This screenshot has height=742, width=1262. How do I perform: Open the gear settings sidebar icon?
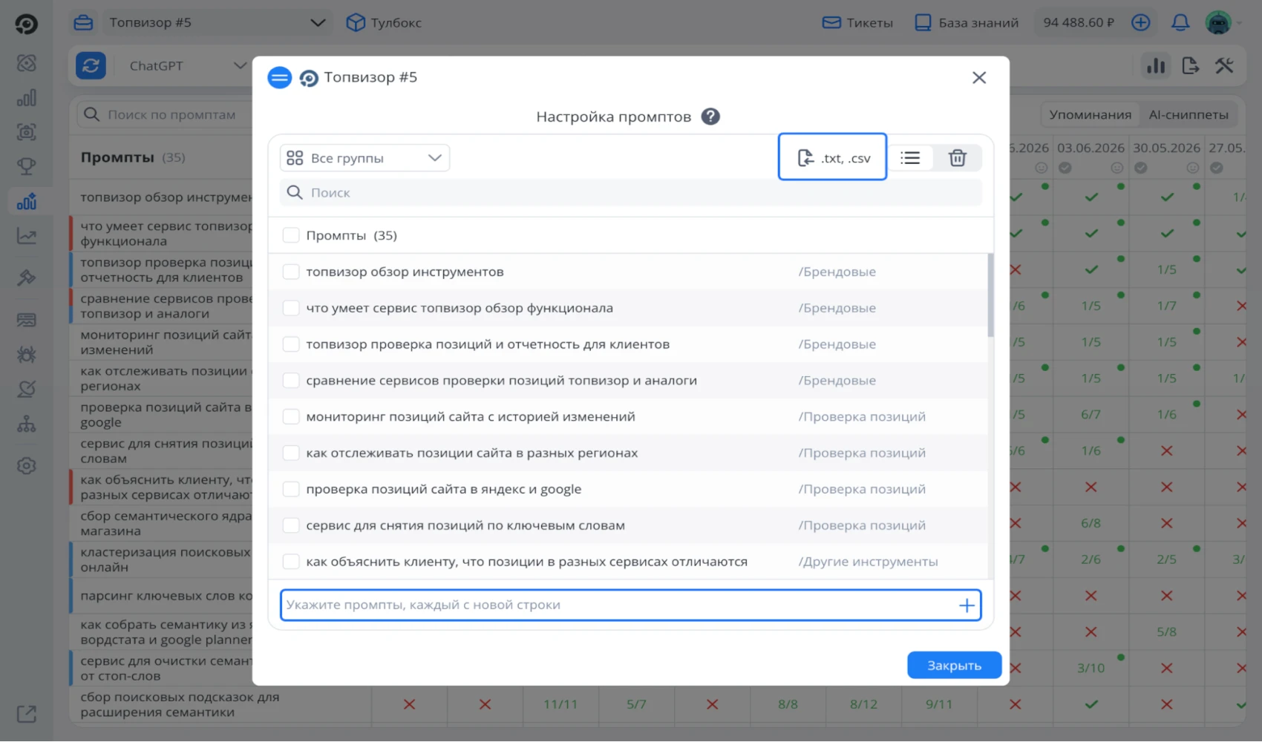(27, 466)
